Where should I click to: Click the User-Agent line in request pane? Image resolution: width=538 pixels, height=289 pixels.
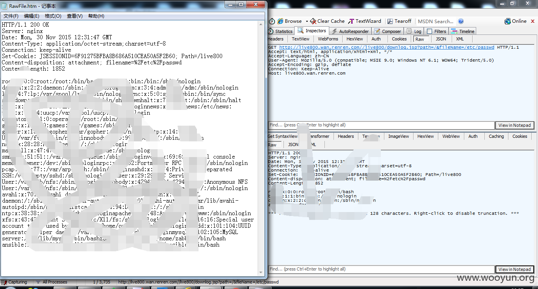click(381, 60)
